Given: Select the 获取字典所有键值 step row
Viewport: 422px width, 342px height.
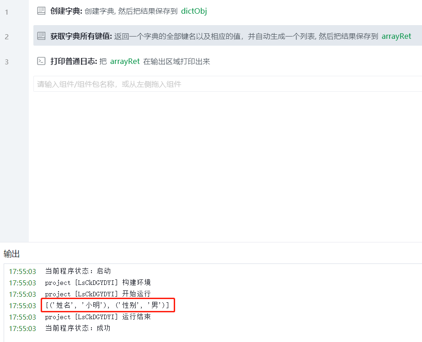Looking at the screenshot, I should tap(228, 36).
